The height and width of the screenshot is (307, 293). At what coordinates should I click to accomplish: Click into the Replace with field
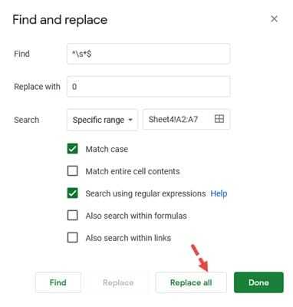(x=149, y=87)
